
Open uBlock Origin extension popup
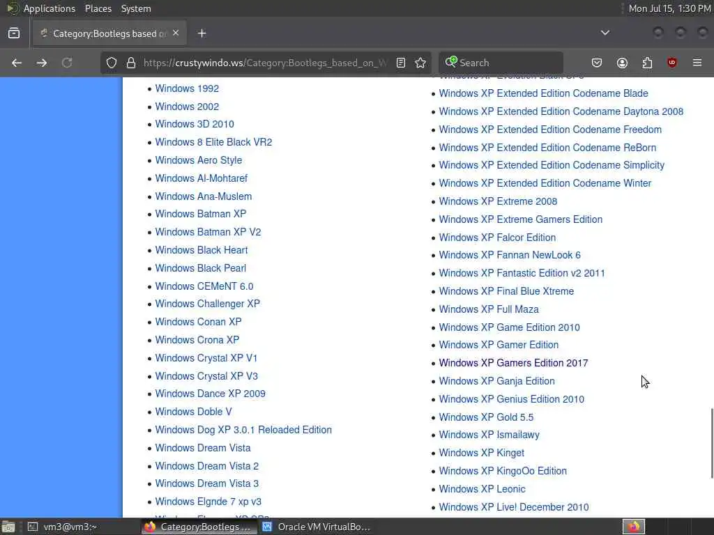[672, 63]
